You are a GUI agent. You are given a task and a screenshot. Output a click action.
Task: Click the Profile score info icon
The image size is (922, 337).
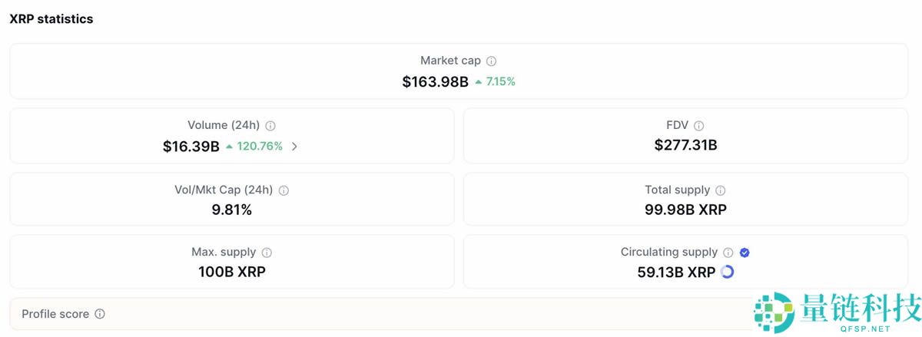[100, 314]
